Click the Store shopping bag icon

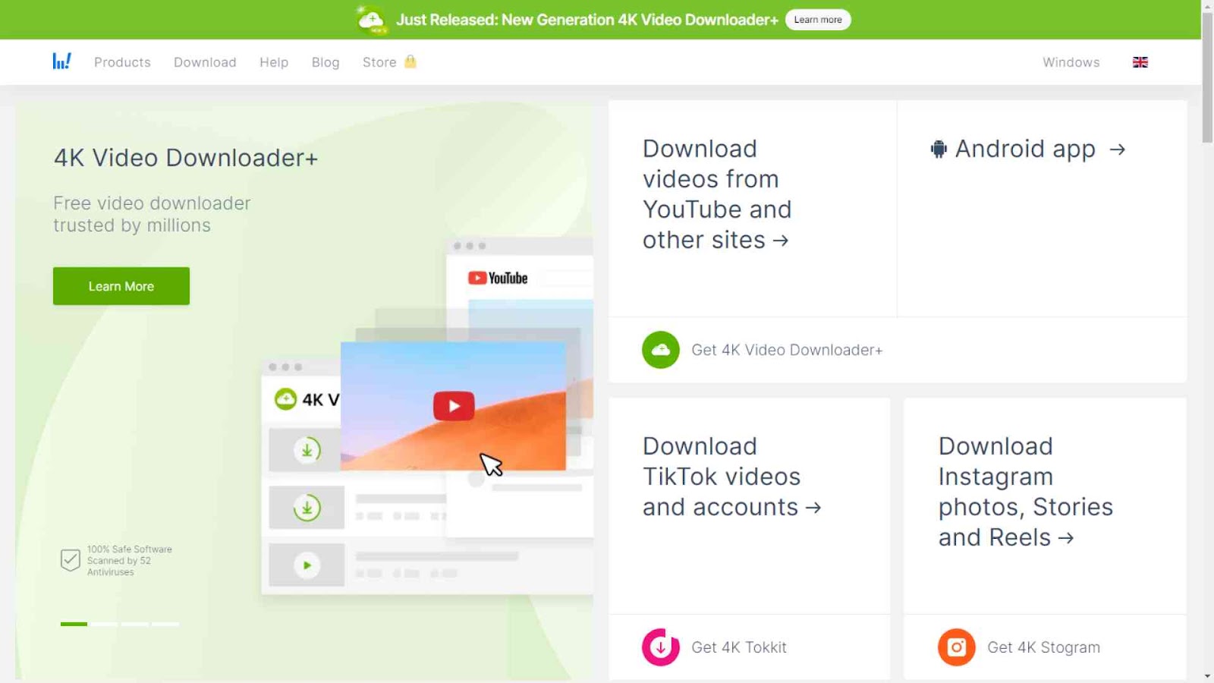point(410,61)
